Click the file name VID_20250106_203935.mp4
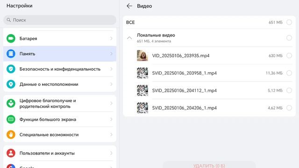This screenshot has width=299, height=168. tap(181, 56)
